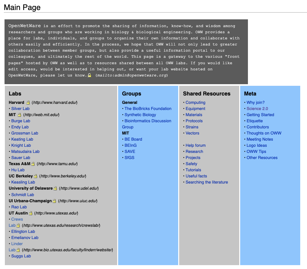Visit the Keating Lab page
Screen dimensions: 307x269
point(22,139)
